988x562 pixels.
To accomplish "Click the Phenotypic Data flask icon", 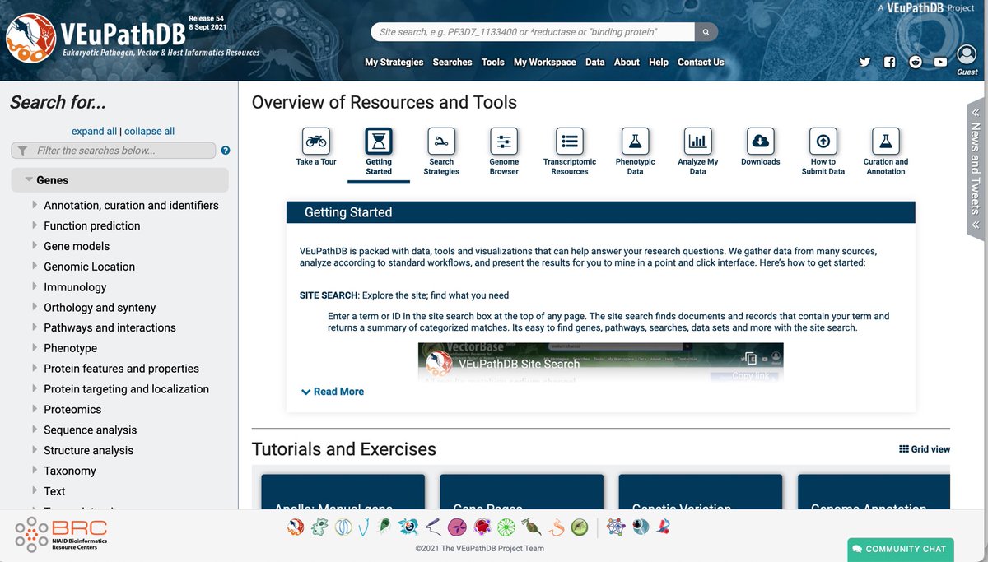I will (634, 140).
